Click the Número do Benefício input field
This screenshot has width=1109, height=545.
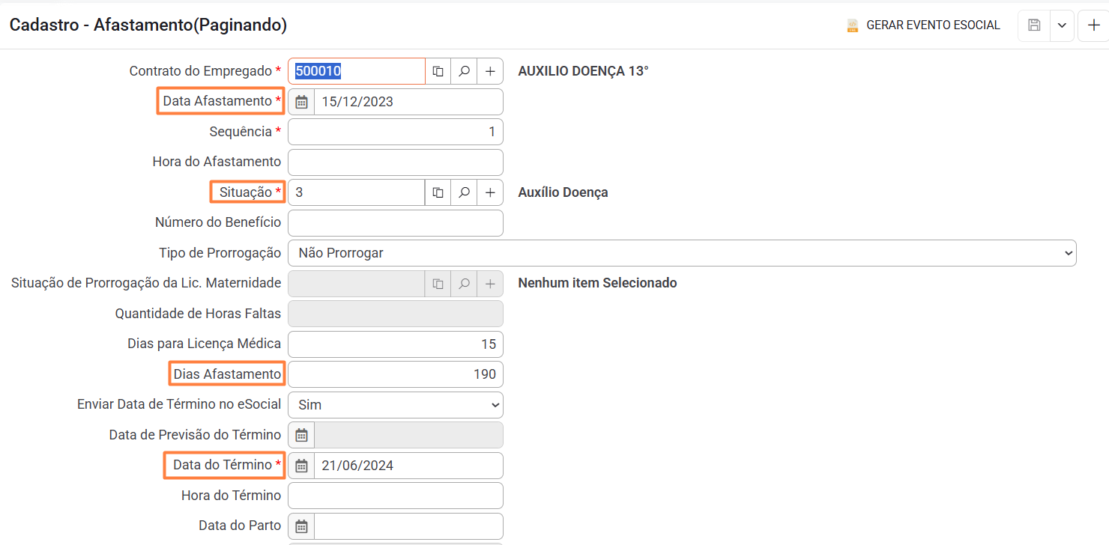(x=396, y=222)
